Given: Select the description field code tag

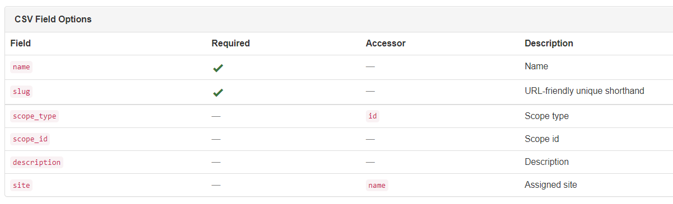Looking at the screenshot, I should [x=37, y=162].
